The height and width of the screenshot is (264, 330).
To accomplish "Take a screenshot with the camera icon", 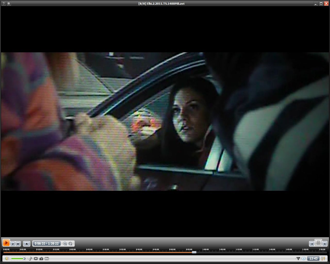I will (41, 259).
